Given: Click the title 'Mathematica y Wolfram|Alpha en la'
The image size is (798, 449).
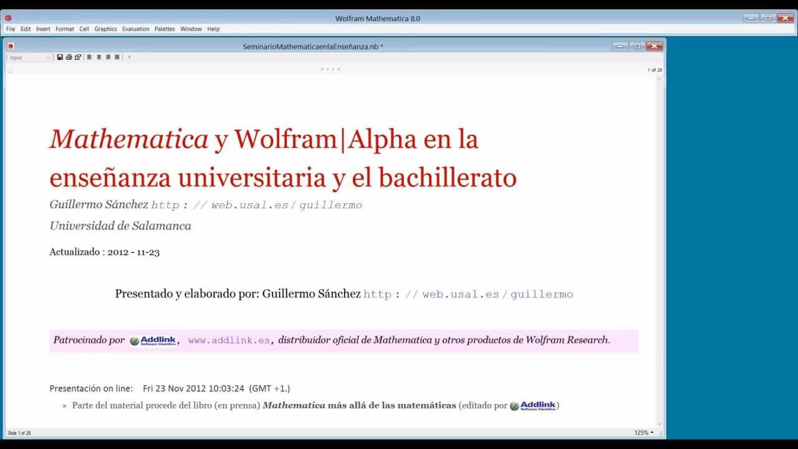Looking at the screenshot, I should click(264, 140).
